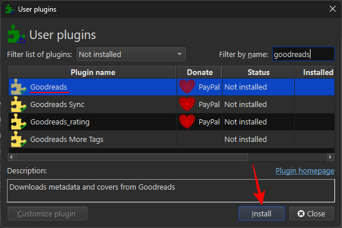Viewport: 342px width, 228px height.
Task: Click the donate heart for Goodreads
Action: click(x=187, y=87)
